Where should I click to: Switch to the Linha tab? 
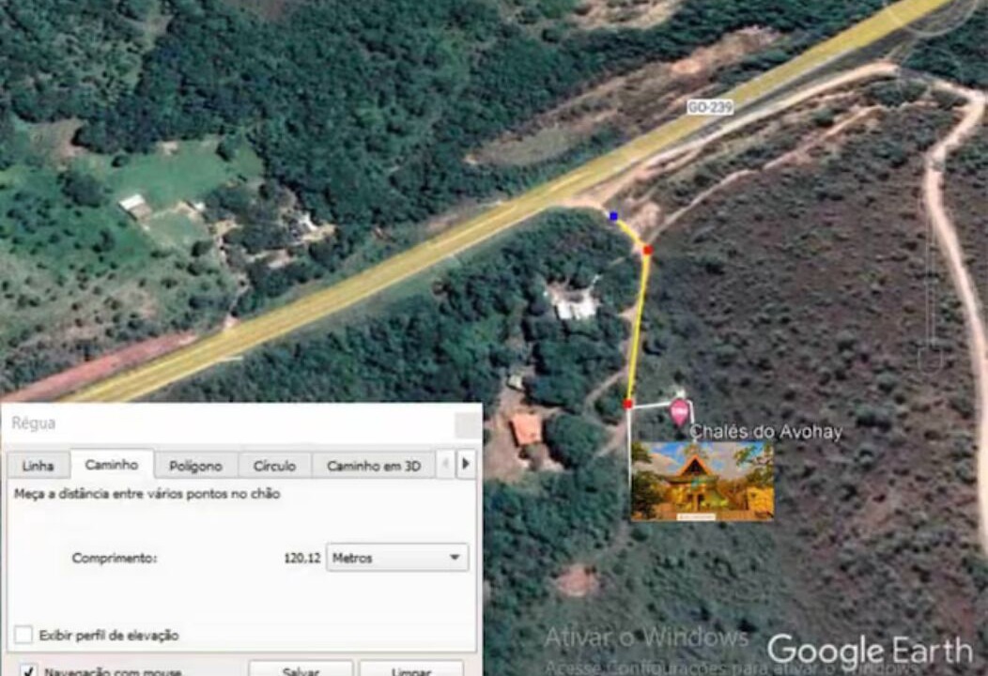(x=38, y=466)
